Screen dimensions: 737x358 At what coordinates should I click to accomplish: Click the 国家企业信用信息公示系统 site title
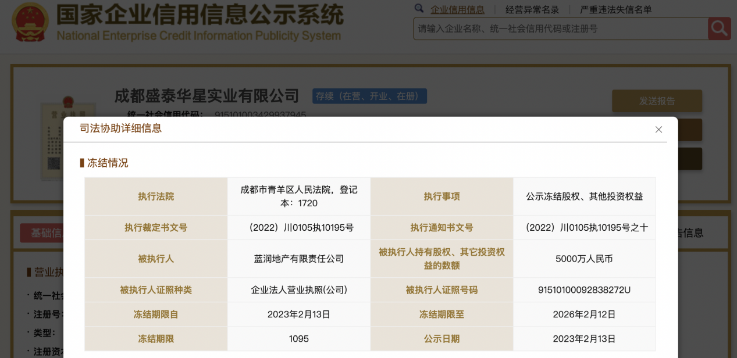click(x=200, y=15)
